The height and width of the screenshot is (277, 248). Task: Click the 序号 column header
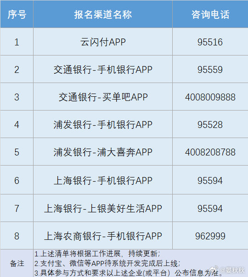tap(17, 14)
